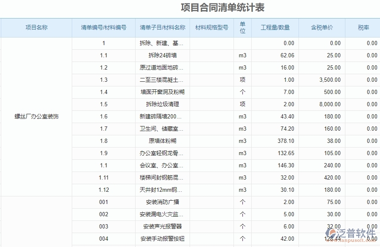Click the 税率 column header
The height and width of the screenshot is (247, 380).
[x=362, y=27]
